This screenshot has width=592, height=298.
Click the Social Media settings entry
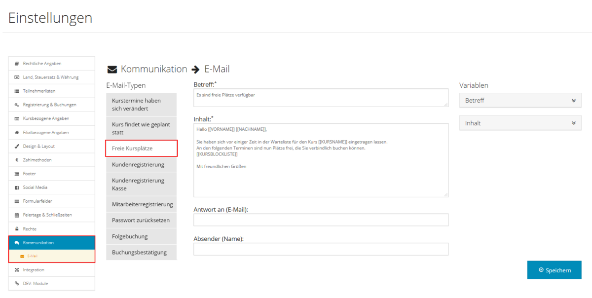tap(52, 188)
